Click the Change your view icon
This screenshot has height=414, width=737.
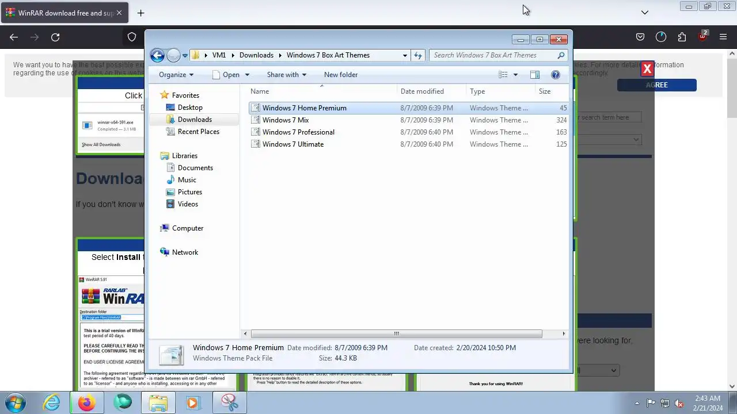click(503, 75)
